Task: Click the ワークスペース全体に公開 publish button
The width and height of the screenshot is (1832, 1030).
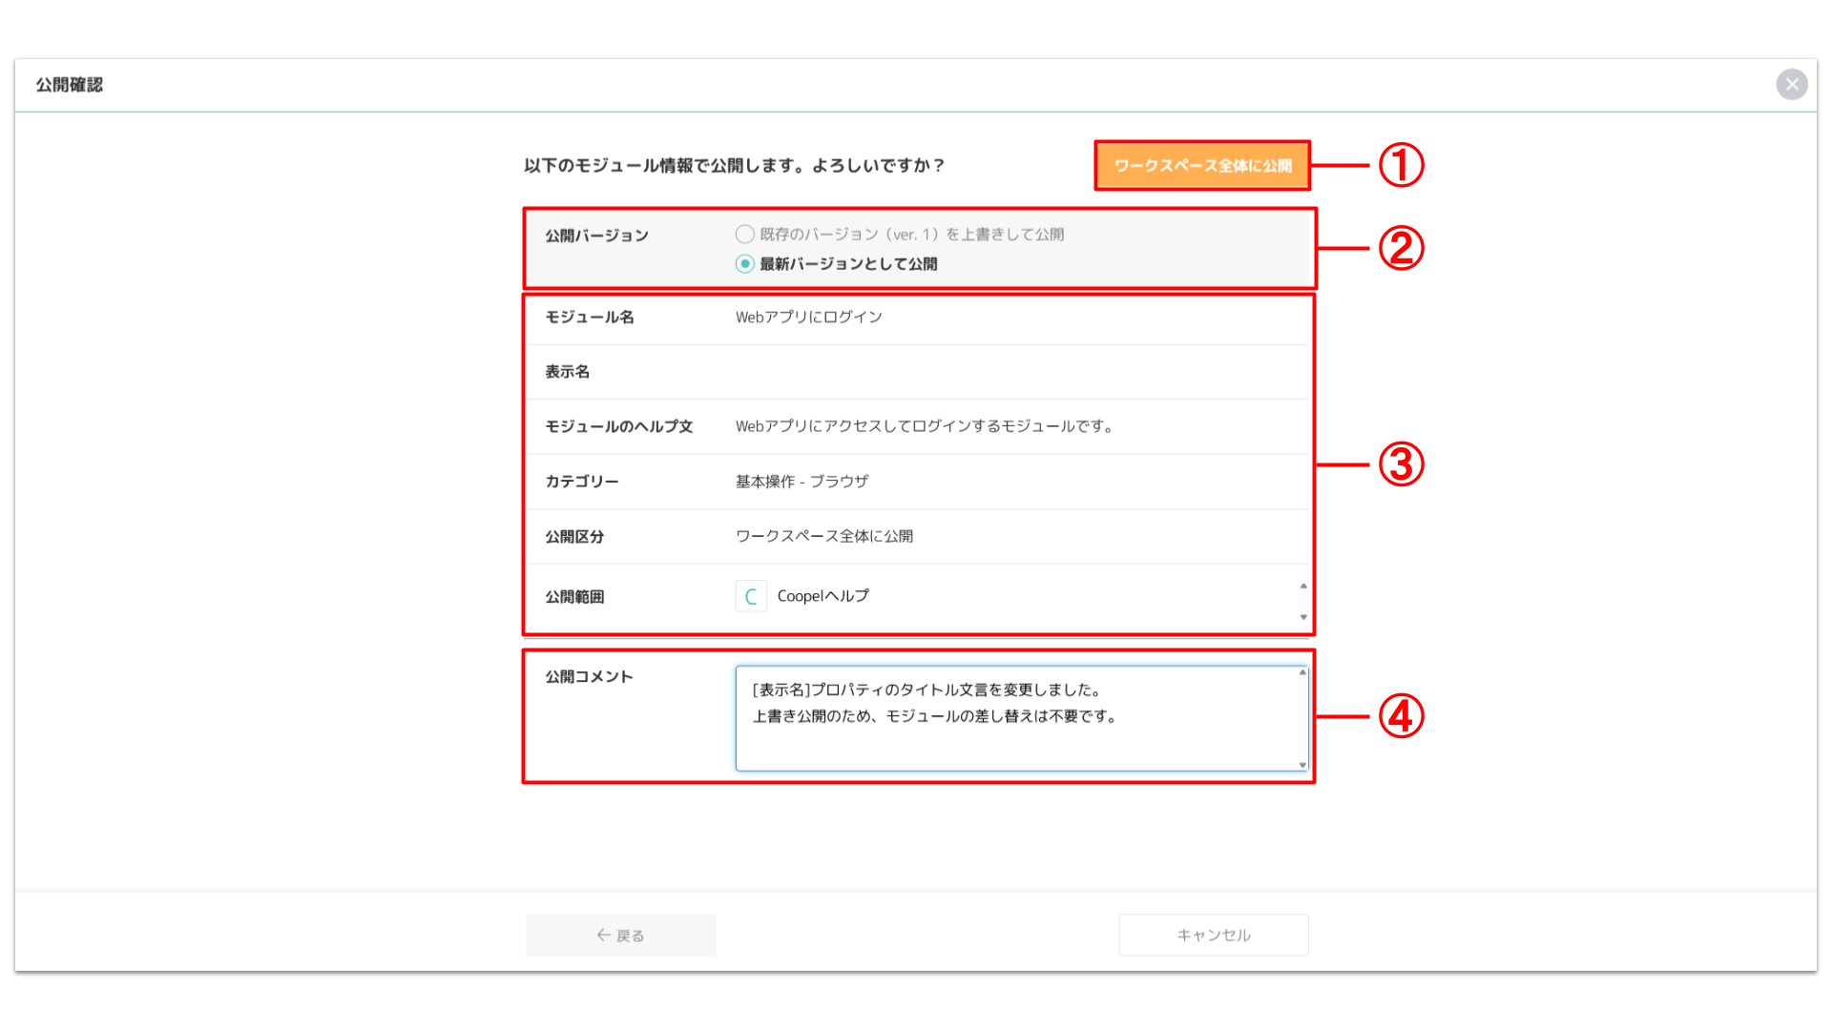Action: coord(1202,166)
